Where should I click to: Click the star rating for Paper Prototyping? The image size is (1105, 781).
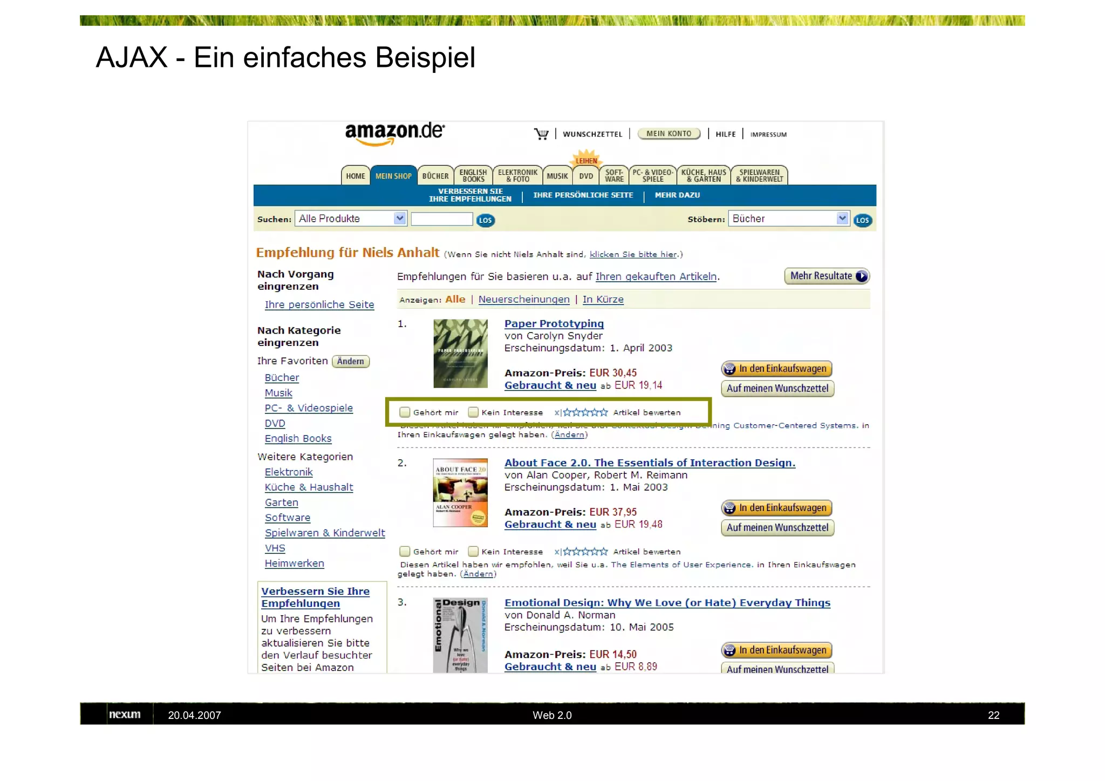(x=585, y=412)
